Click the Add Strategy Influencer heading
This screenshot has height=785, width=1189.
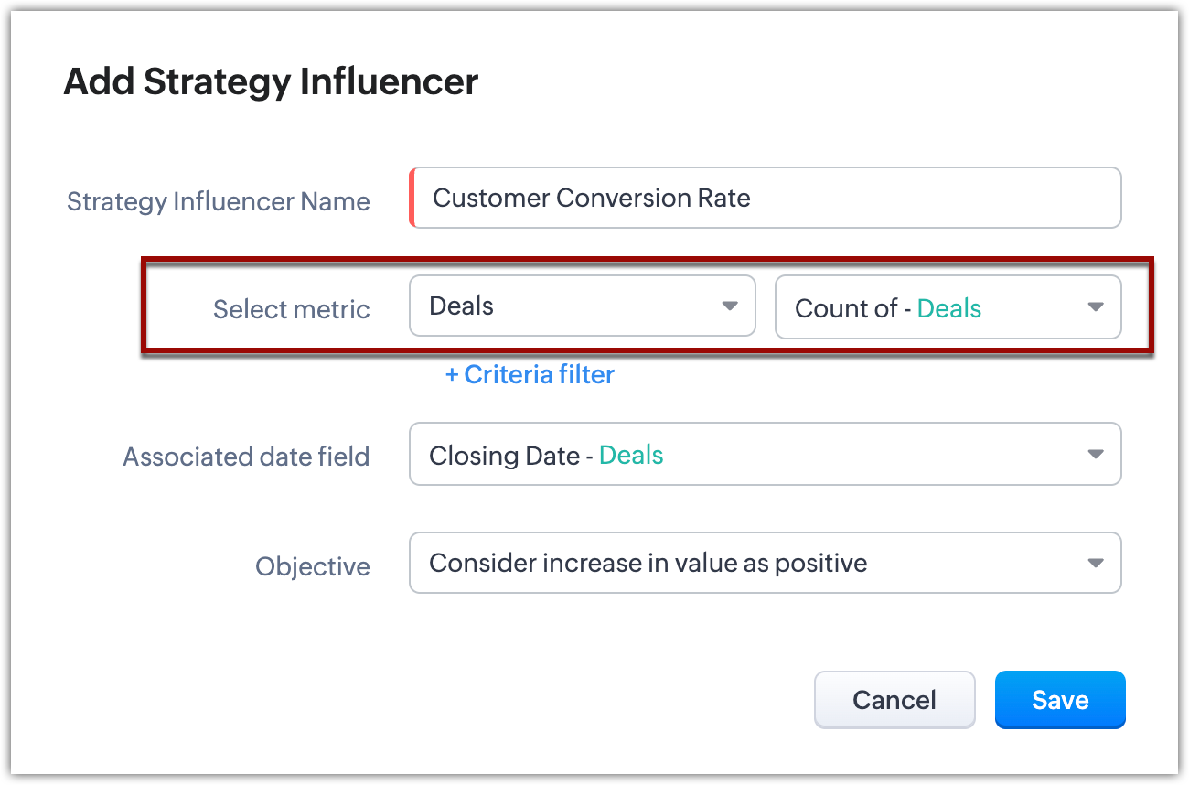(x=271, y=82)
